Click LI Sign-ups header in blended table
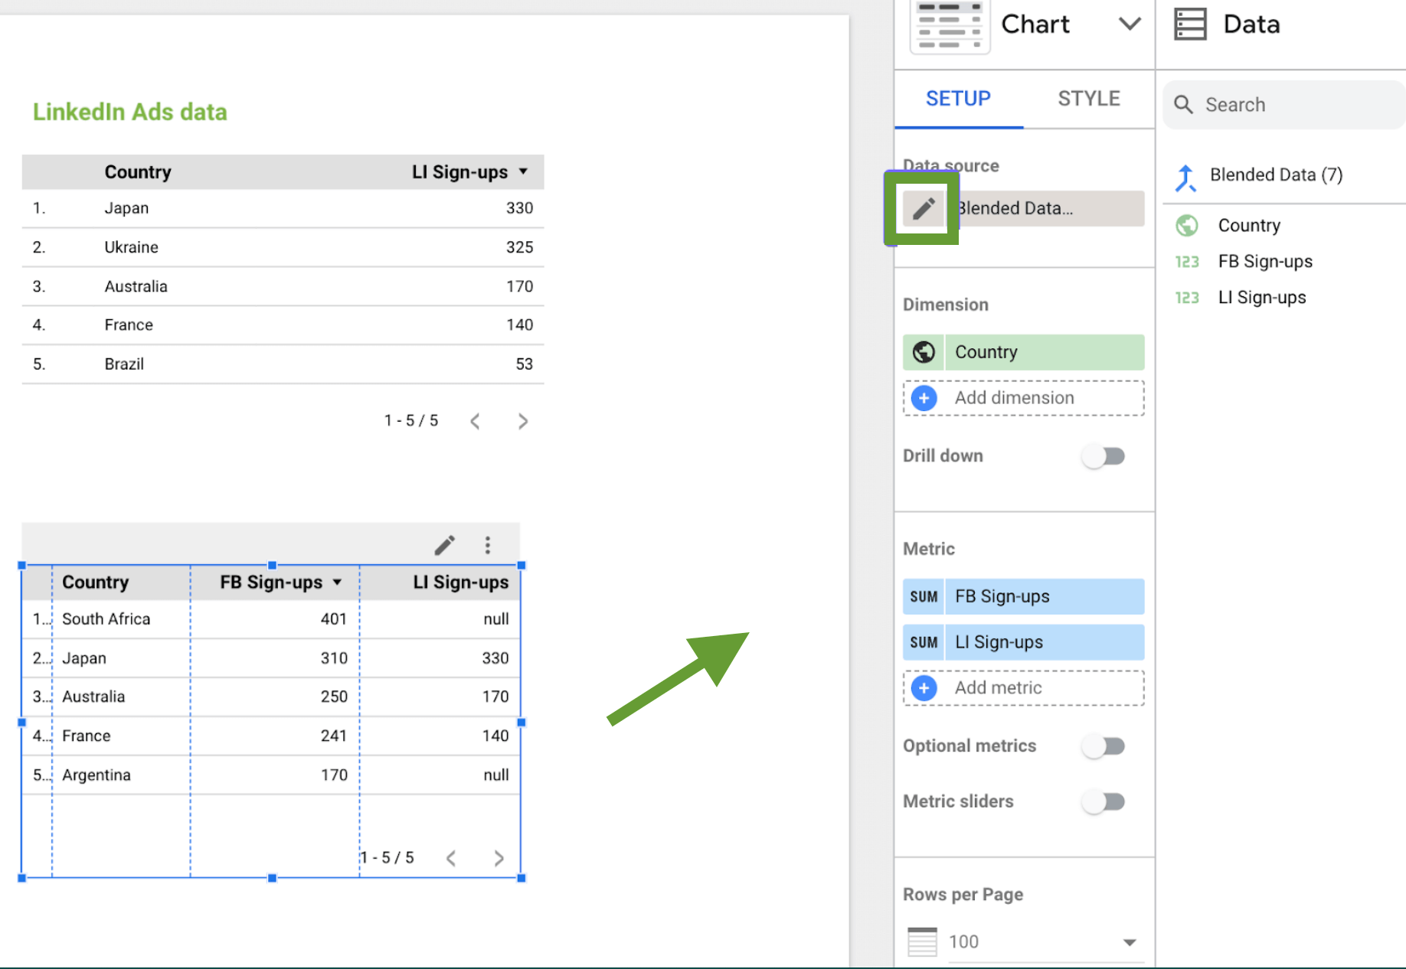This screenshot has width=1406, height=969. (461, 582)
